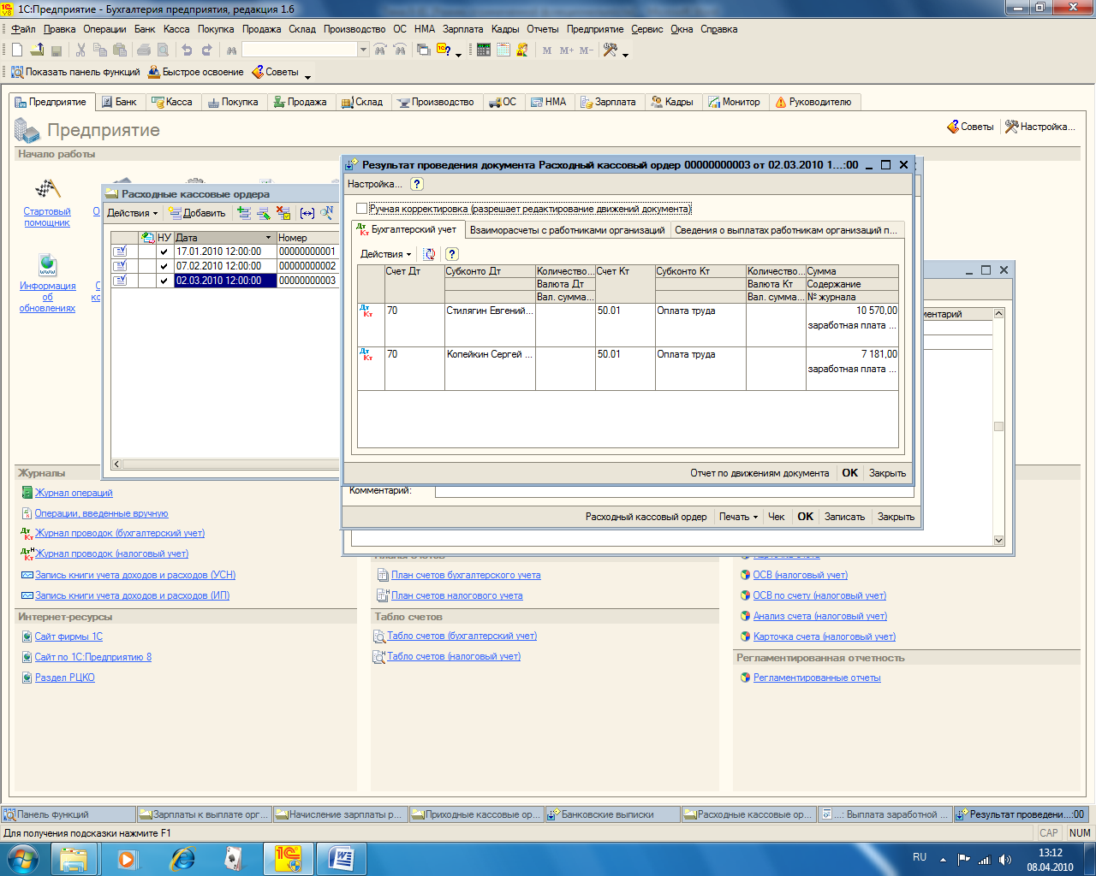Click Dt/Kt icon of Стилягин Евгений row

366,311
